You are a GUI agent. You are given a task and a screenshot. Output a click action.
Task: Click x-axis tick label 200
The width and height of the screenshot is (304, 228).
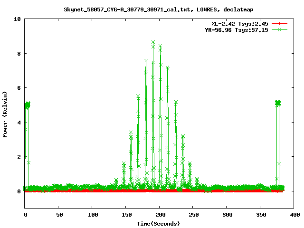point(161,215)
